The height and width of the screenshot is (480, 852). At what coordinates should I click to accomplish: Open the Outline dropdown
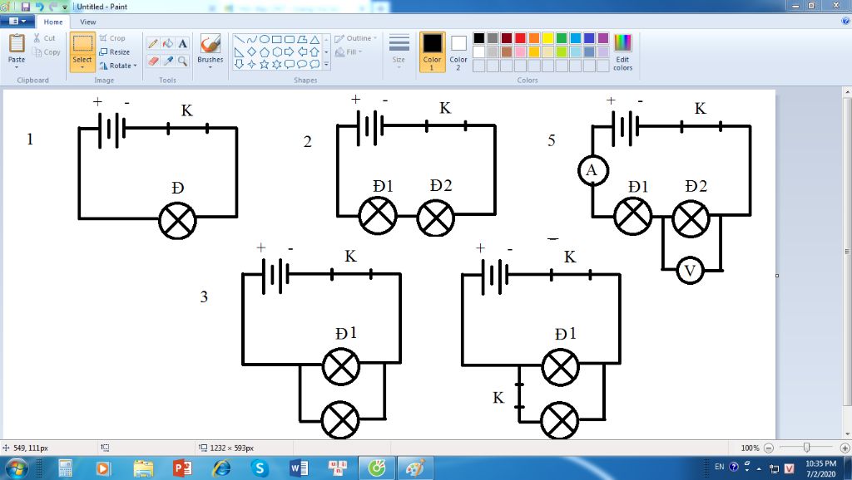pyautogui.click(x=356, y=38)
